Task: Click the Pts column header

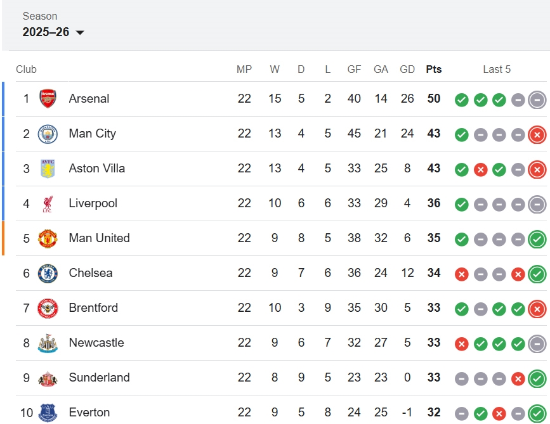Action: pos(434,70)
